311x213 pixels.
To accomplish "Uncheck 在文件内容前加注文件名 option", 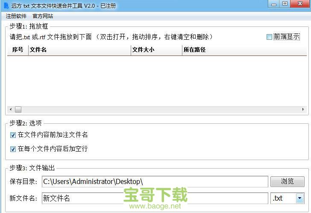I will coord(12,135).
